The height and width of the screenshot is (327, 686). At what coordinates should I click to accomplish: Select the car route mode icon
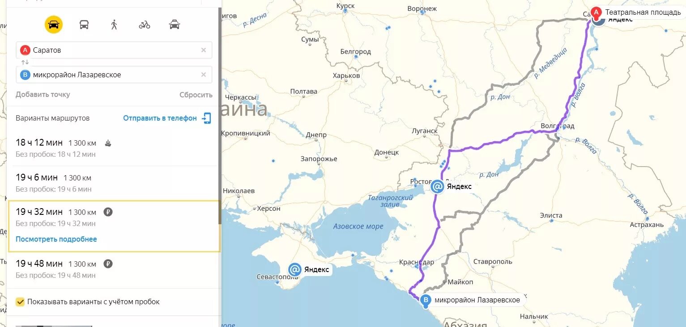click(54, 25)
